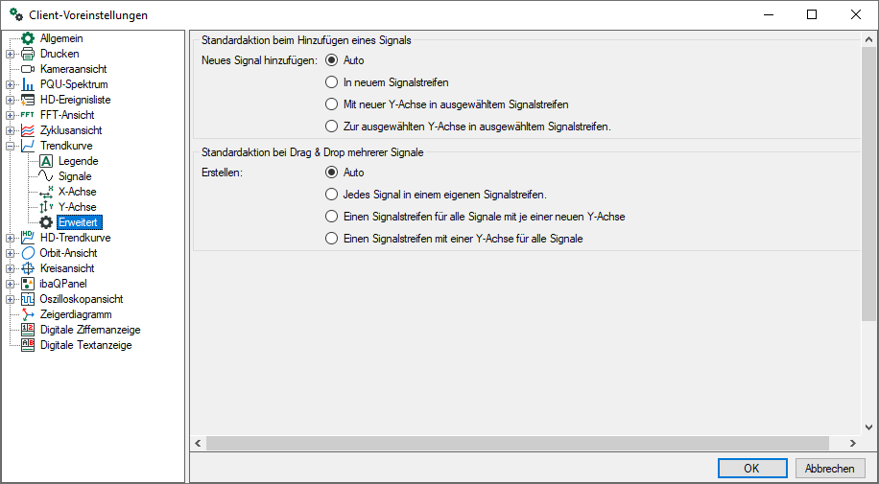
Task: Click the Zeigerdiagramm icon
Action: coord(28,314)
